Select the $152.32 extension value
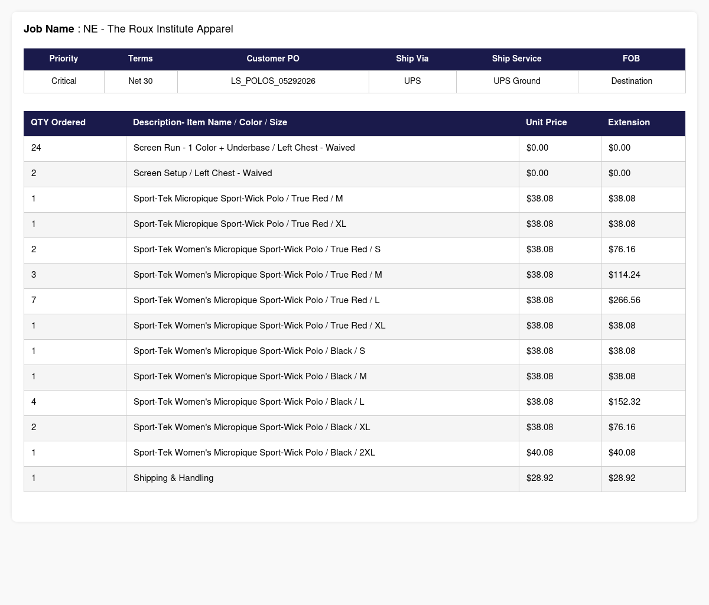This screenshot has height=605, width=709. tap(625, 402)
